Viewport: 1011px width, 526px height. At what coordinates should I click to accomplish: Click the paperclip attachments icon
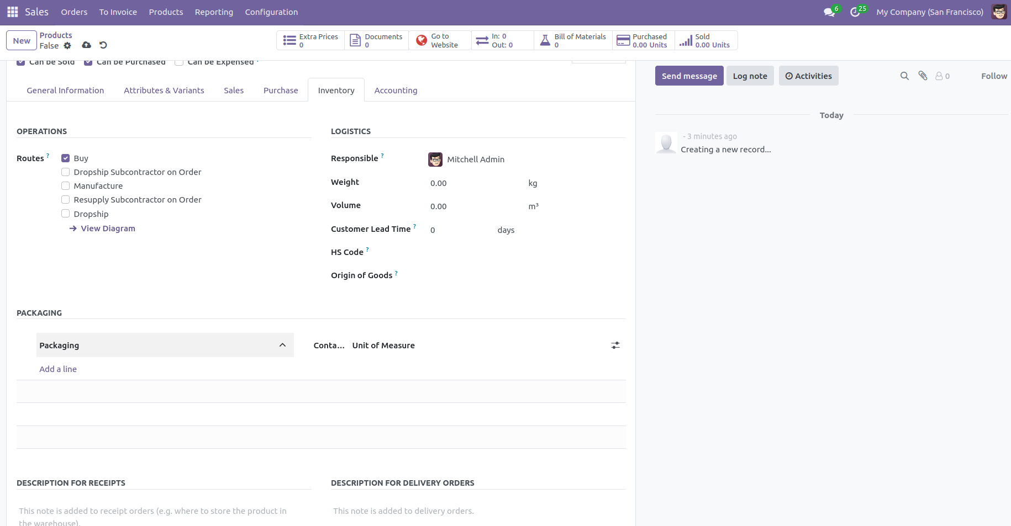[x=923, y=76]
